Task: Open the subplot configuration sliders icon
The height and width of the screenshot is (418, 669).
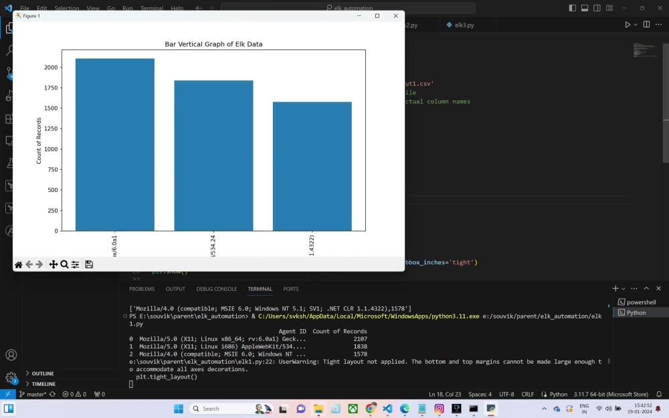Action: 75,264
